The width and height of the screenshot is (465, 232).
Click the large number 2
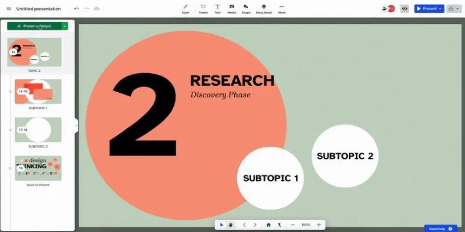coord(143,114)
